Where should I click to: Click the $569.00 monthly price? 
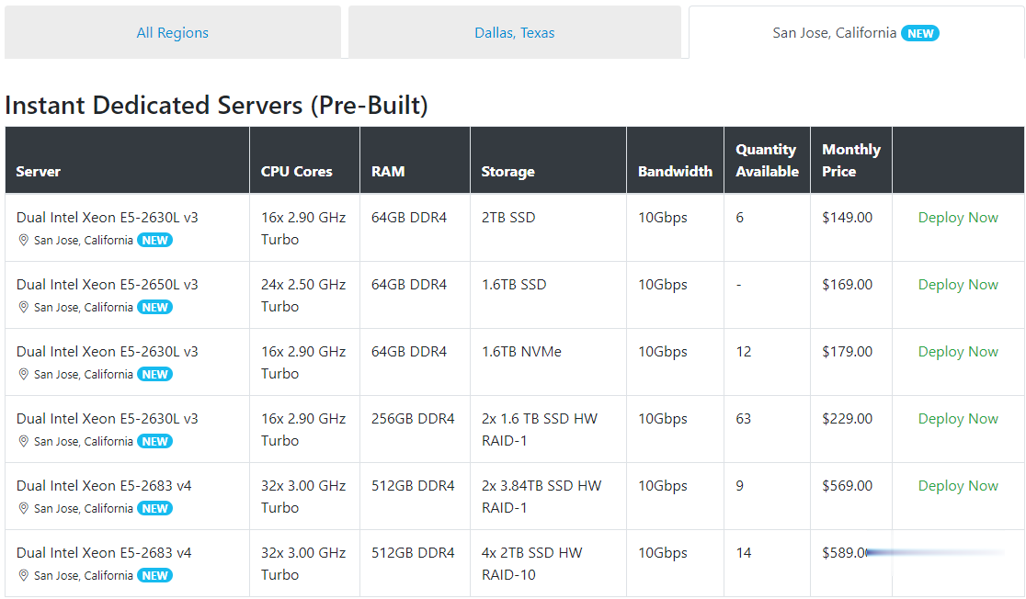coord(848,485)
